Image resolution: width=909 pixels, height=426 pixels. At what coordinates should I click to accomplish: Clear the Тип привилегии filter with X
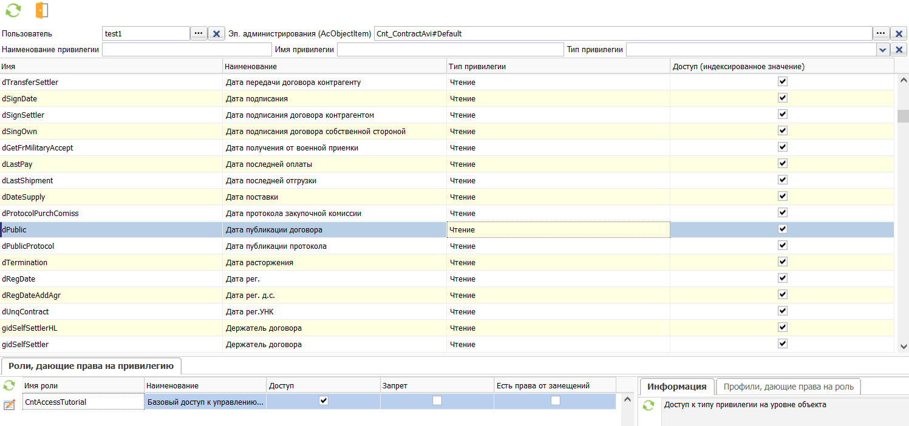pos(899,50)
